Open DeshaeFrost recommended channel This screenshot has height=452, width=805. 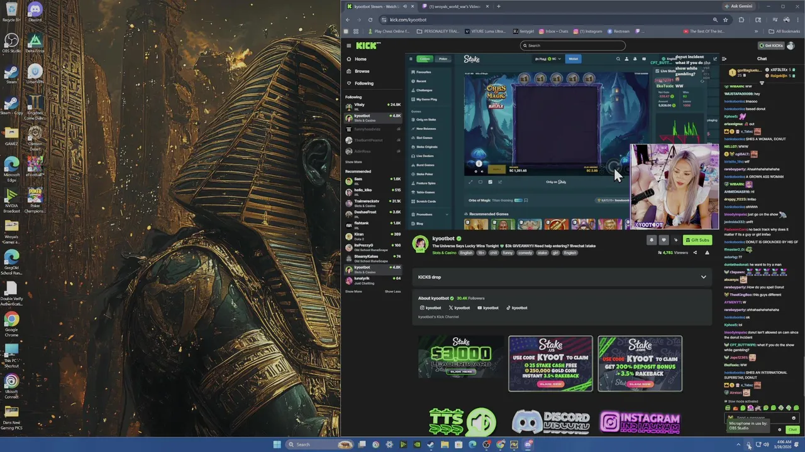[373, 213]
